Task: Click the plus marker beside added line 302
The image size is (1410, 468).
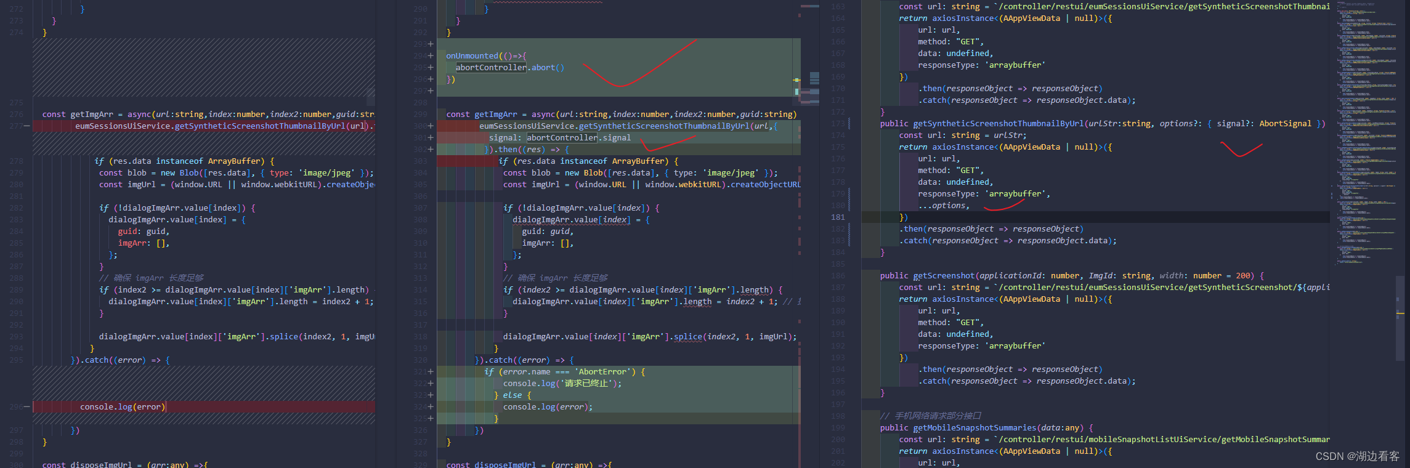Action: 431,149
